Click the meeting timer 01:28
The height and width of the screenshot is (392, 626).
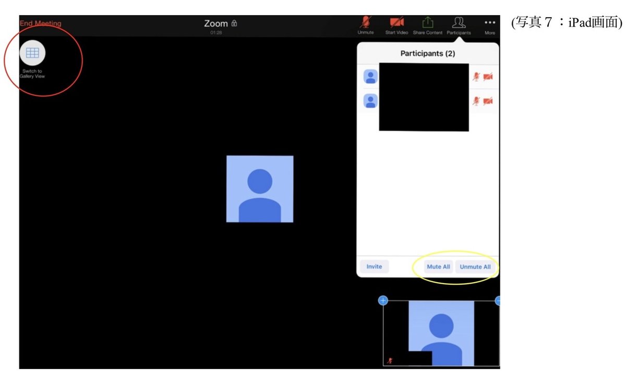coord(216,32)
